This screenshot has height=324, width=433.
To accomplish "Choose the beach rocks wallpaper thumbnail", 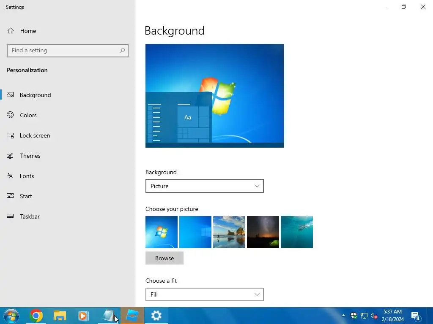I will click(x=229, y=232).
